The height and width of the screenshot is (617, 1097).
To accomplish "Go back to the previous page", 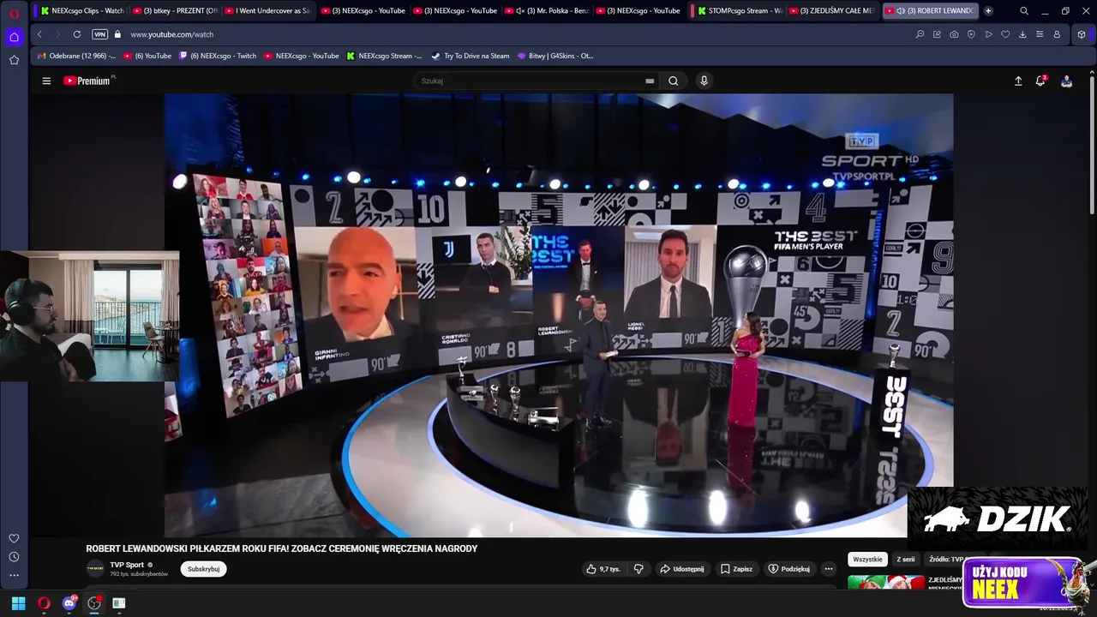I will click(x=39, y=34).
